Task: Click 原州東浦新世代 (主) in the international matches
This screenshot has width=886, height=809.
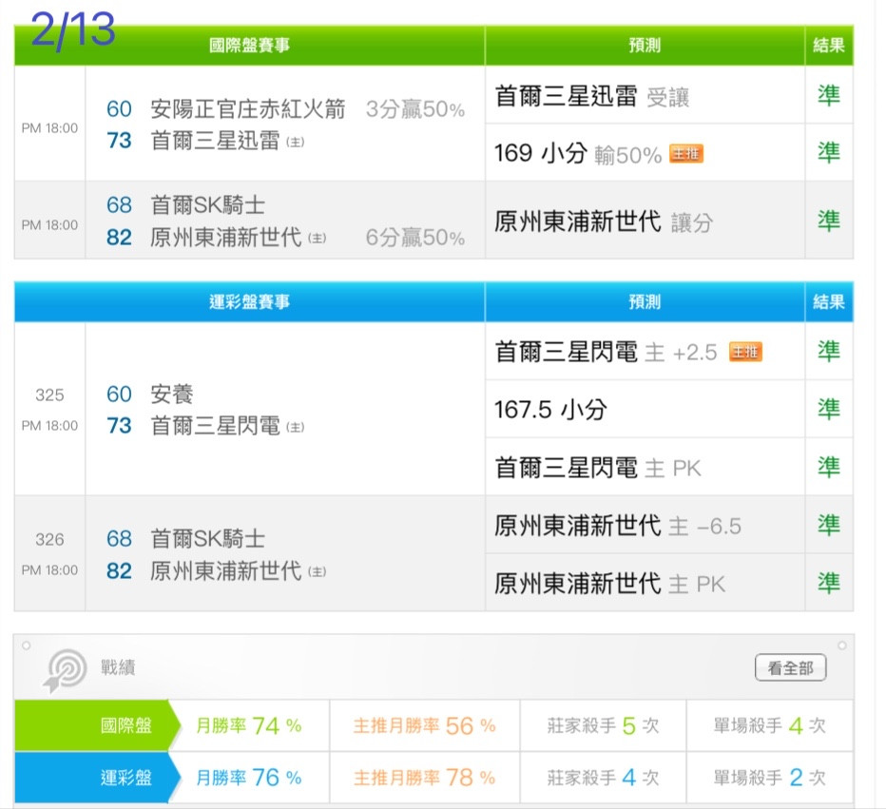Action: point(238,238)
